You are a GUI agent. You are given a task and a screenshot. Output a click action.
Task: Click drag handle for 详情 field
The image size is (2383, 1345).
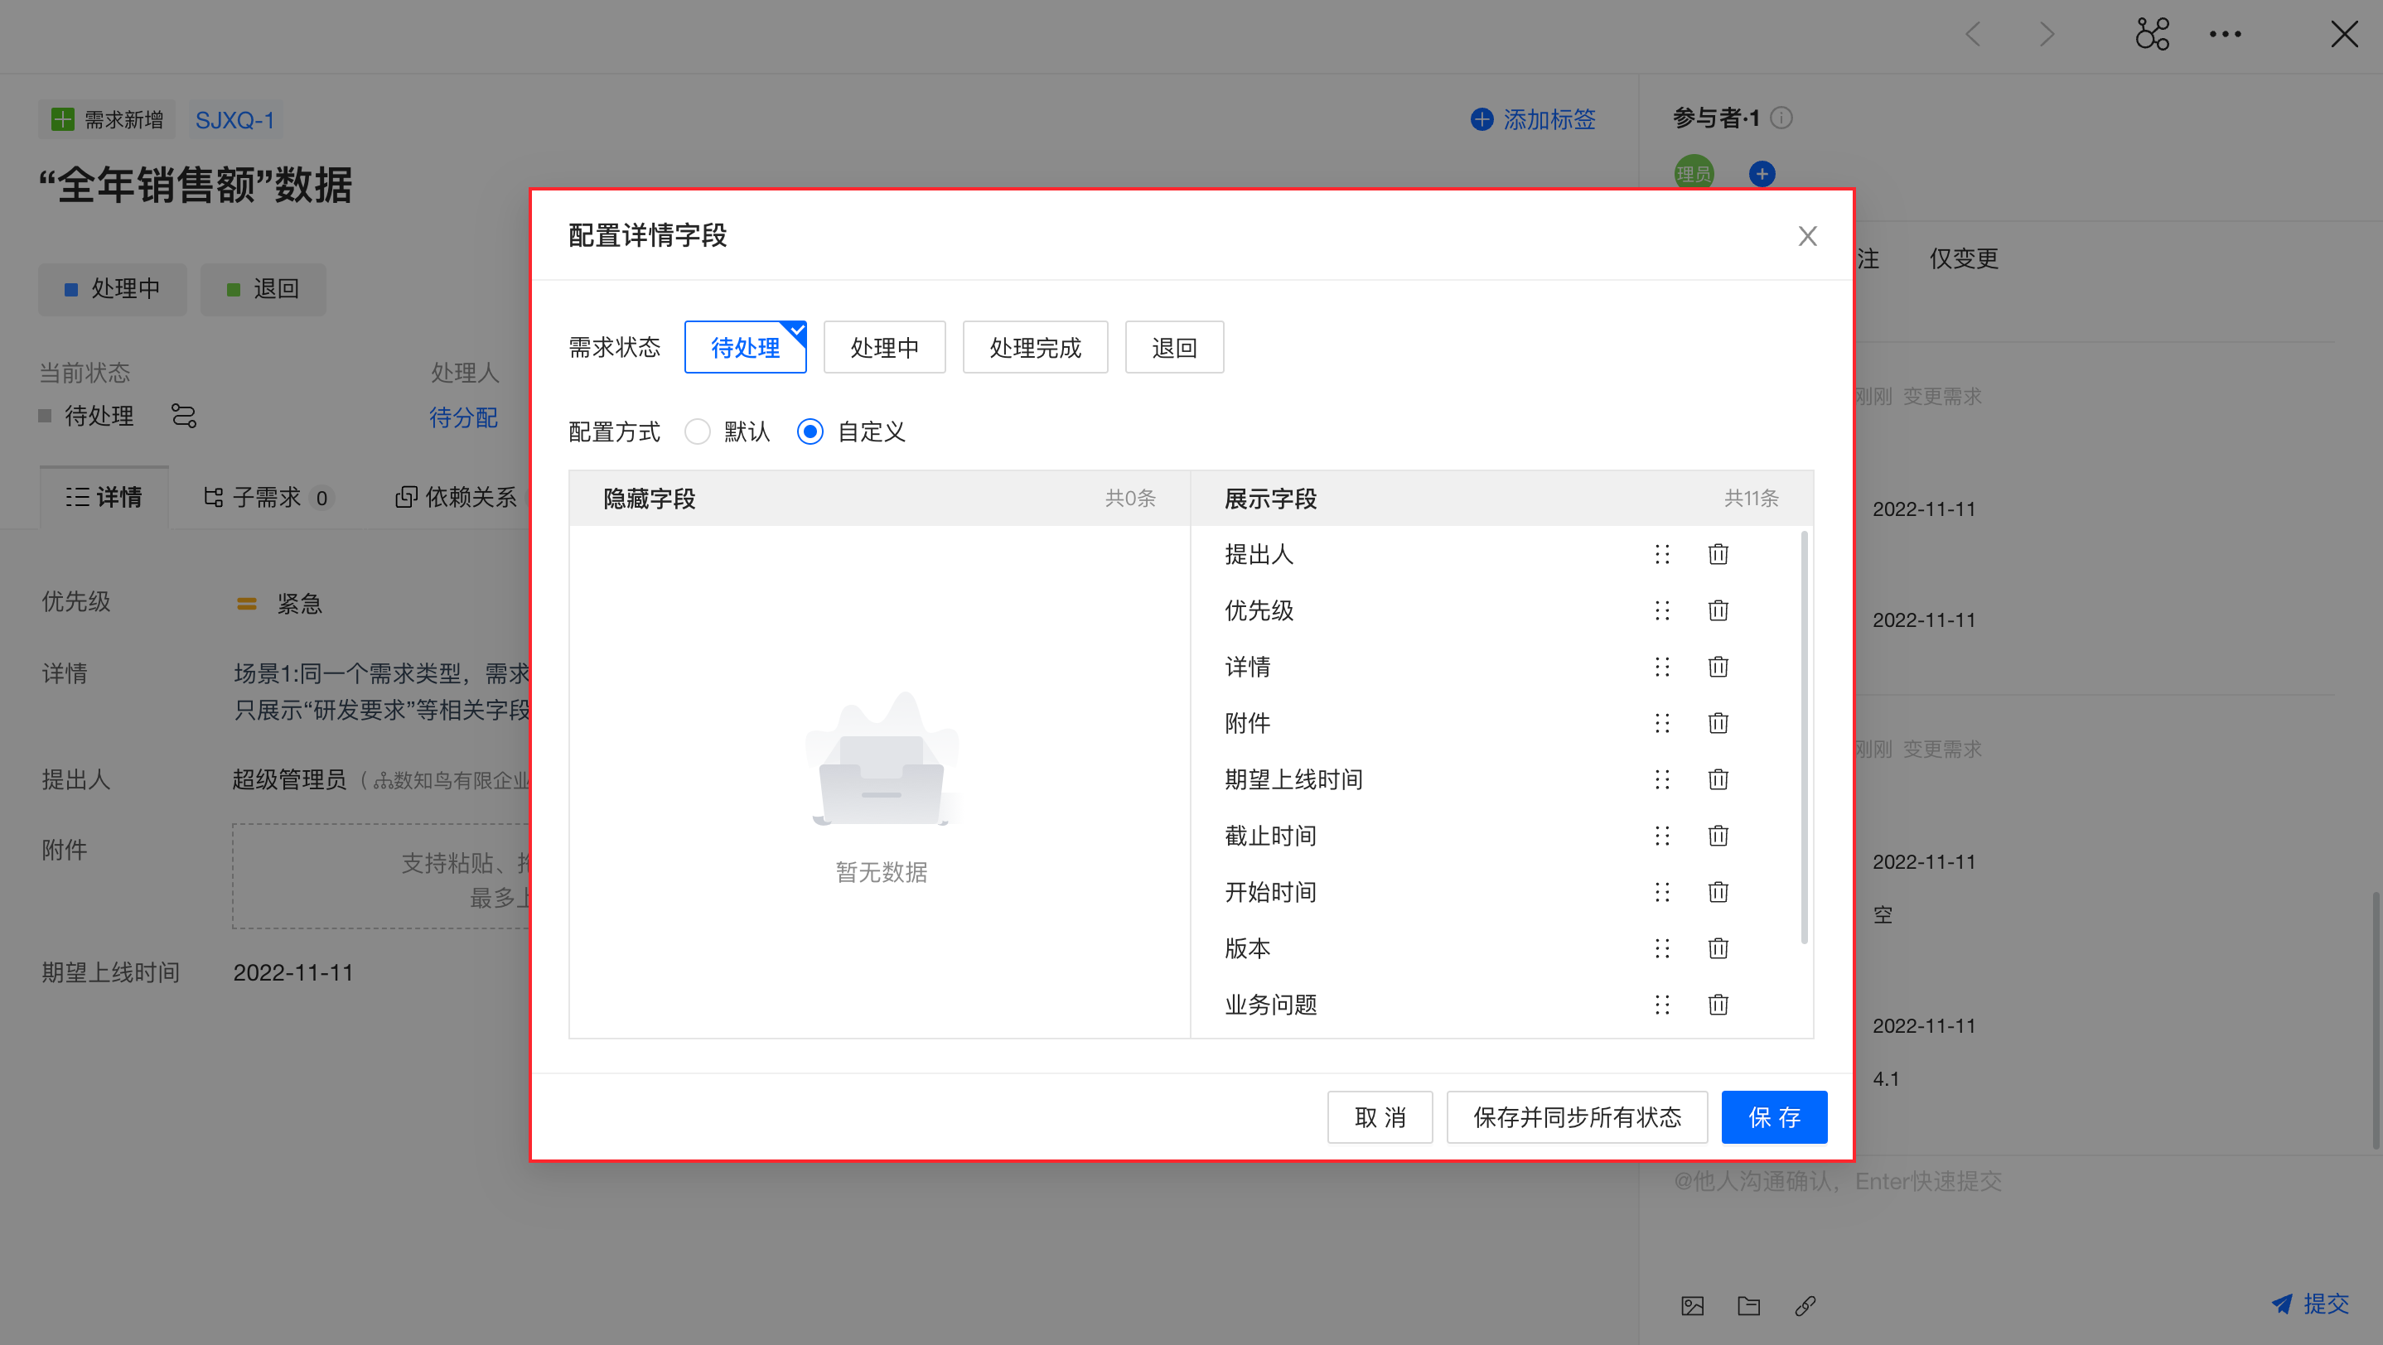[1661, 667]
